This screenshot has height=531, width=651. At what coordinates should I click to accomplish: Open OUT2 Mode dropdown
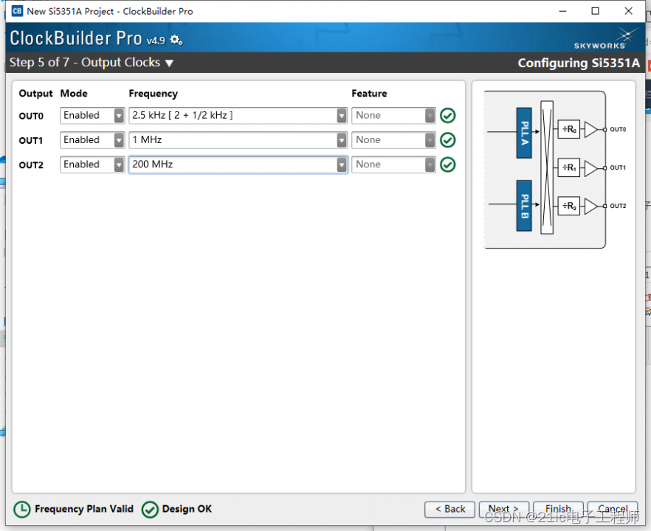tap(92, 164)
